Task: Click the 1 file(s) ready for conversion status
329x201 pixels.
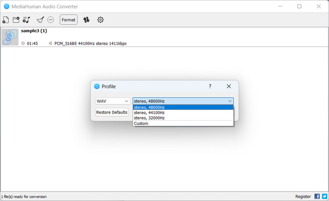Action: click(23, 197)
